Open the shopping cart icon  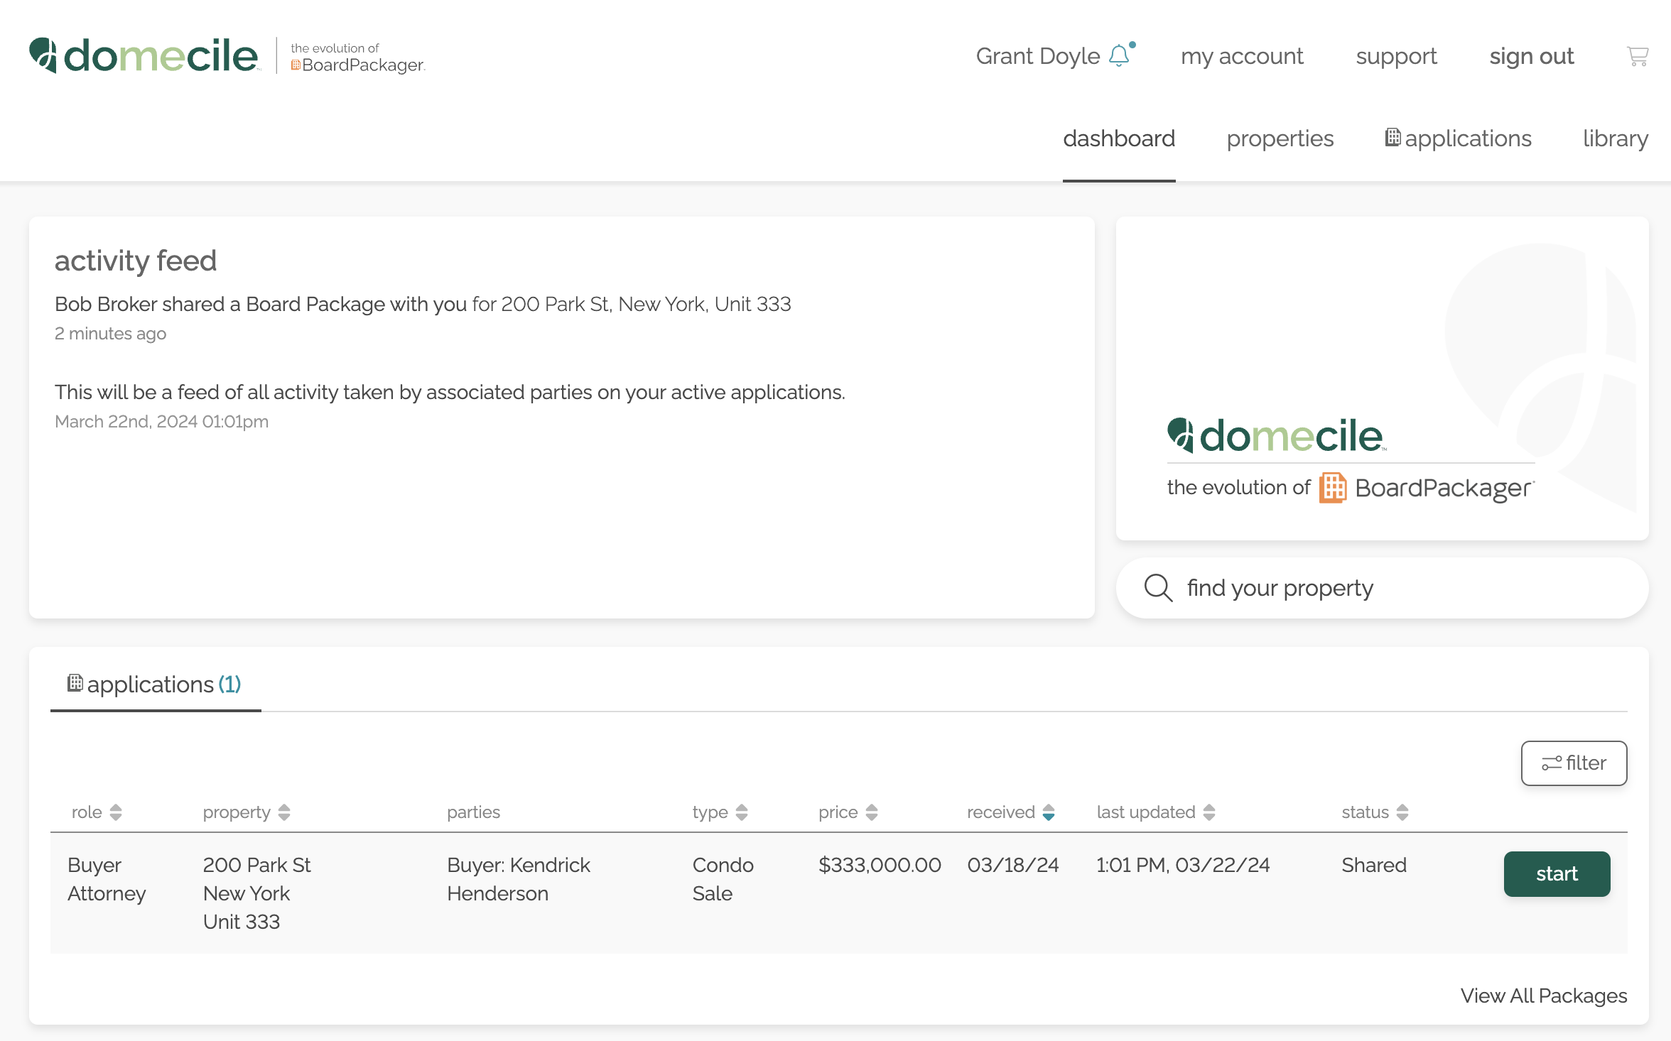pyautogui.click(x=1637, y=56)
